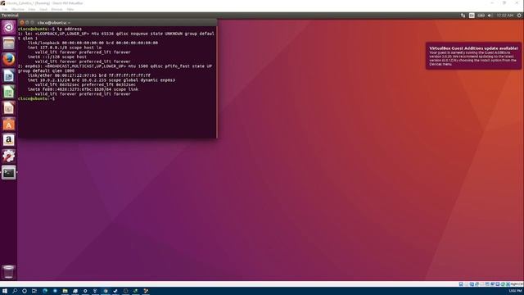524x295 pixels.
Task: Open Edge browser on Windows taskbar
Action: 45,291
